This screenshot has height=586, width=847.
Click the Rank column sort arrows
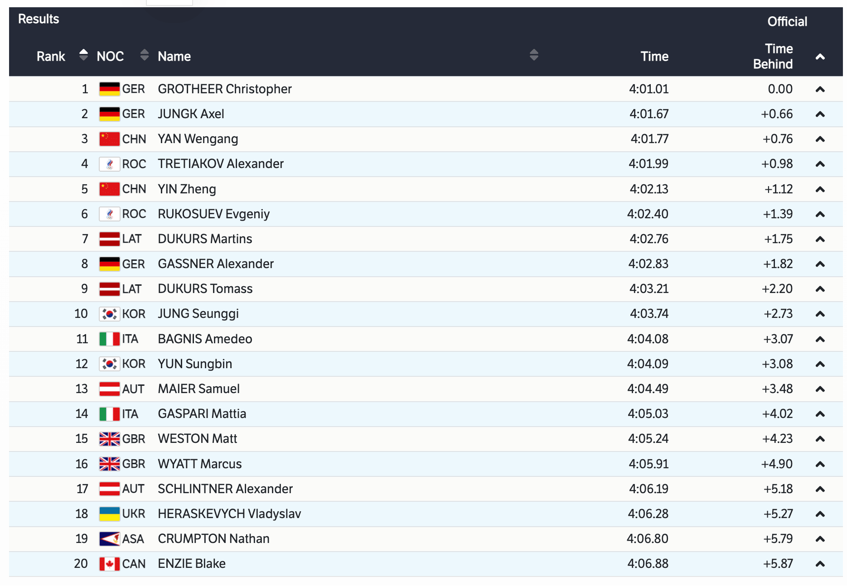point(83,55)
